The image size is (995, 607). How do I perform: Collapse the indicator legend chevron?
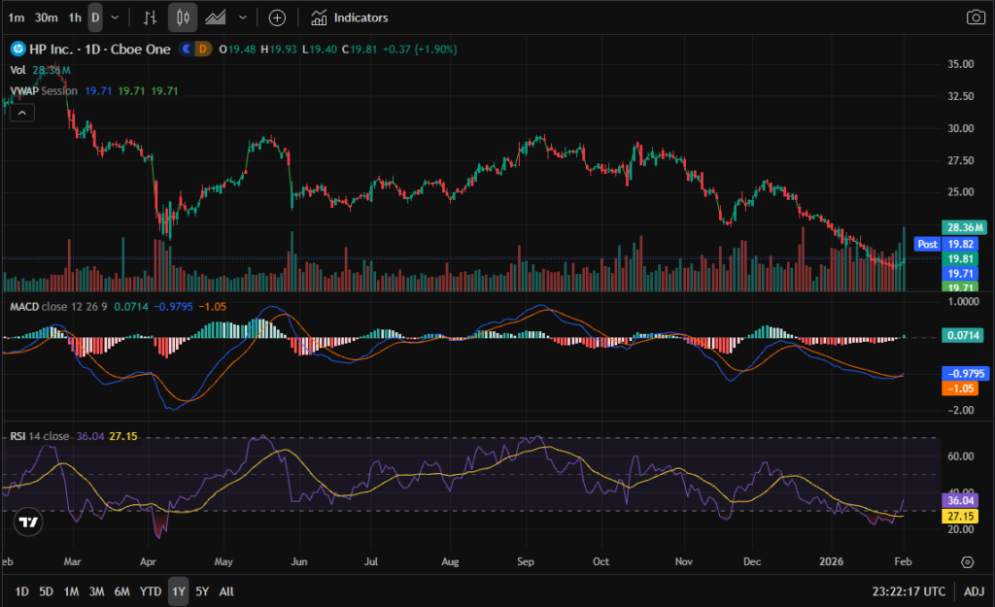pos(21,113)
